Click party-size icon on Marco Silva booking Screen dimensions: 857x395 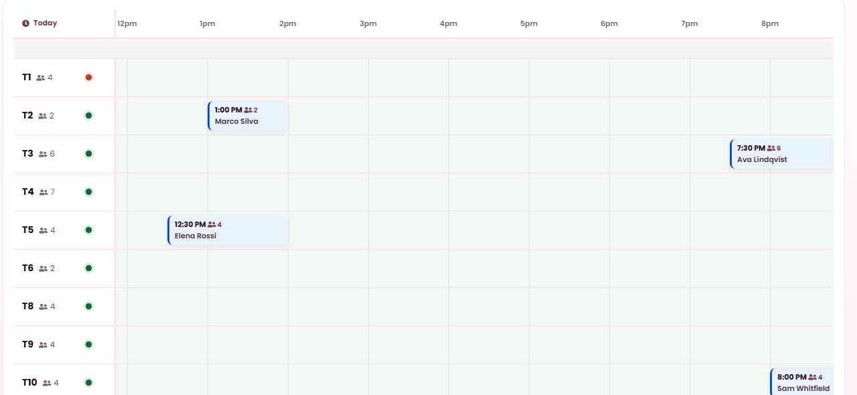(x=248, y=110)
